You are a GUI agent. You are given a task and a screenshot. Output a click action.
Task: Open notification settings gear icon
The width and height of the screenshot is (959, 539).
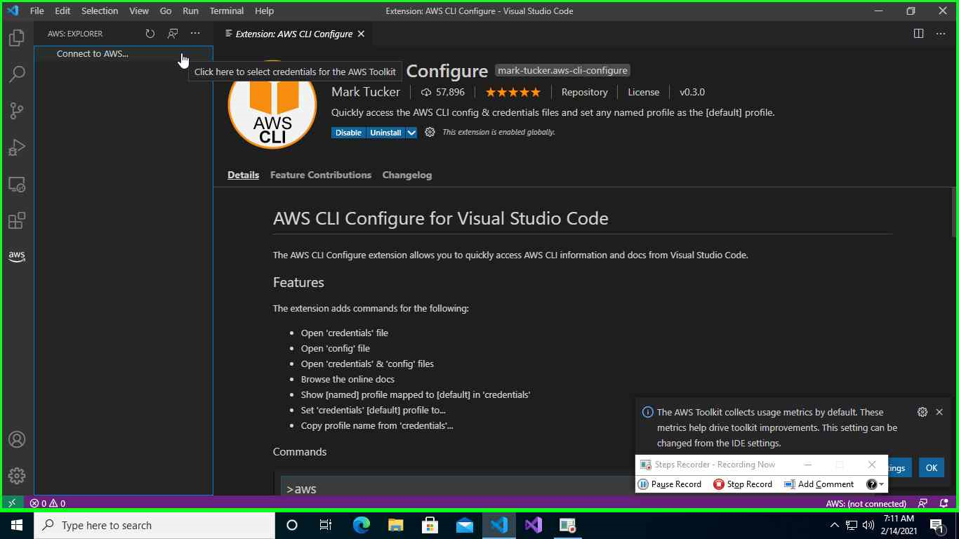click(922, 412)
